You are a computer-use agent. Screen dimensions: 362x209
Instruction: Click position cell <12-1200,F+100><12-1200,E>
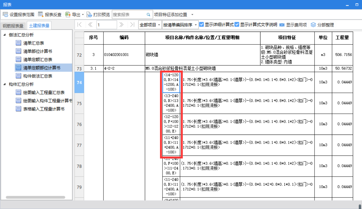171,124
